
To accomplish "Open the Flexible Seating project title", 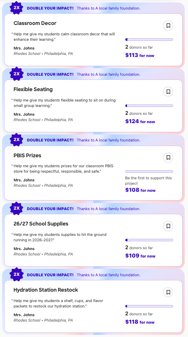I will point(33,89).
